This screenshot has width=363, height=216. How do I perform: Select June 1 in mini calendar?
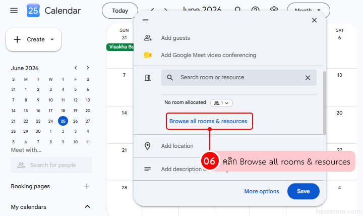click(26, 89)
